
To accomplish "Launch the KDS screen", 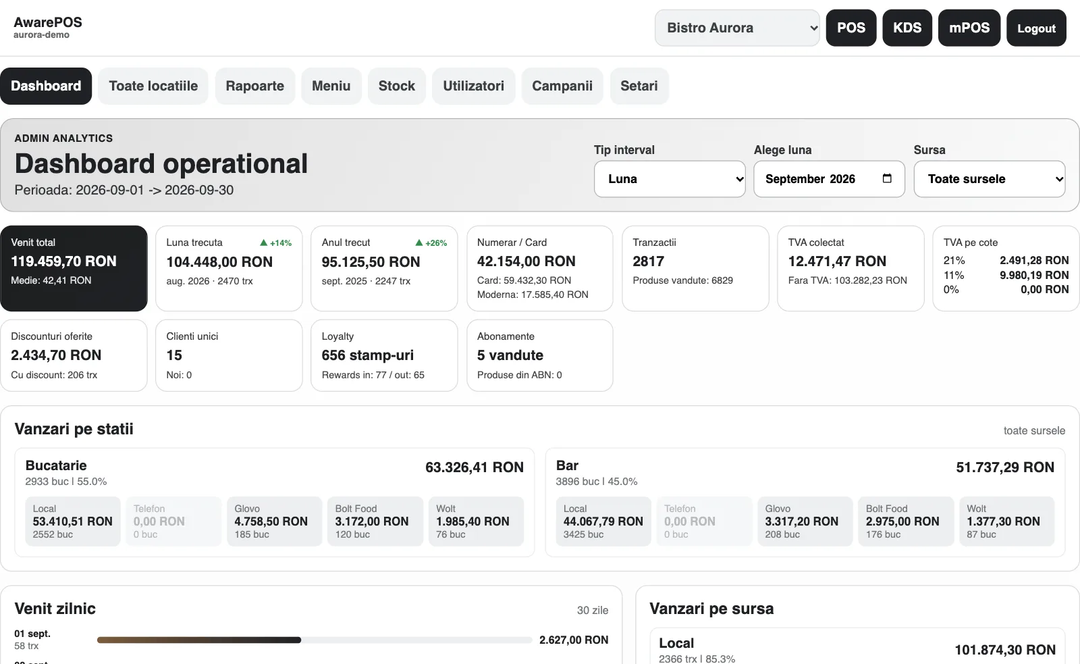I will pos(907,28).
